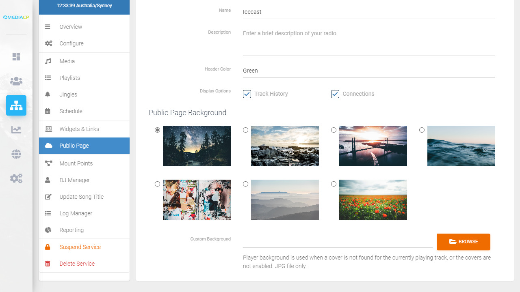
Task: Click the cloud icon beside Public Page
Action: click(x=48, y=146)
